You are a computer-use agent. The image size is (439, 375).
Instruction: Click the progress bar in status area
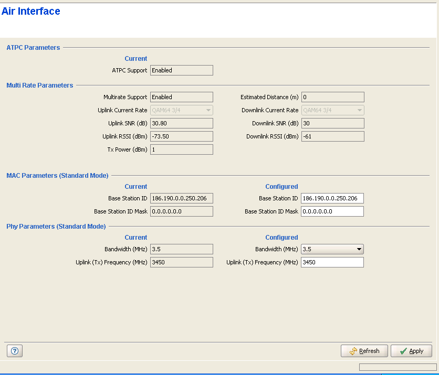click(398, 367)
